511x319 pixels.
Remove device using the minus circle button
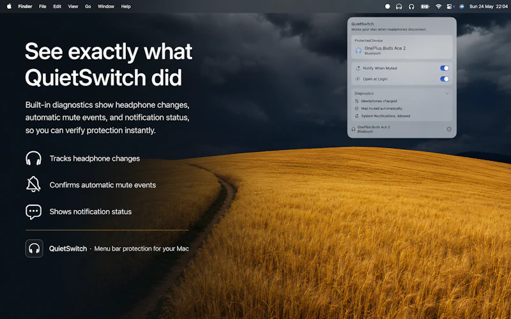(x=449, y=130)
